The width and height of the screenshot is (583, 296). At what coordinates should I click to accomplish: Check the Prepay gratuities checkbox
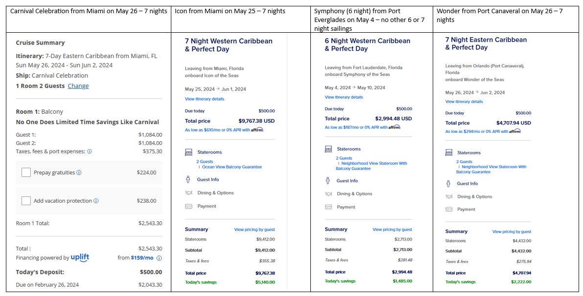coord(26,172)
